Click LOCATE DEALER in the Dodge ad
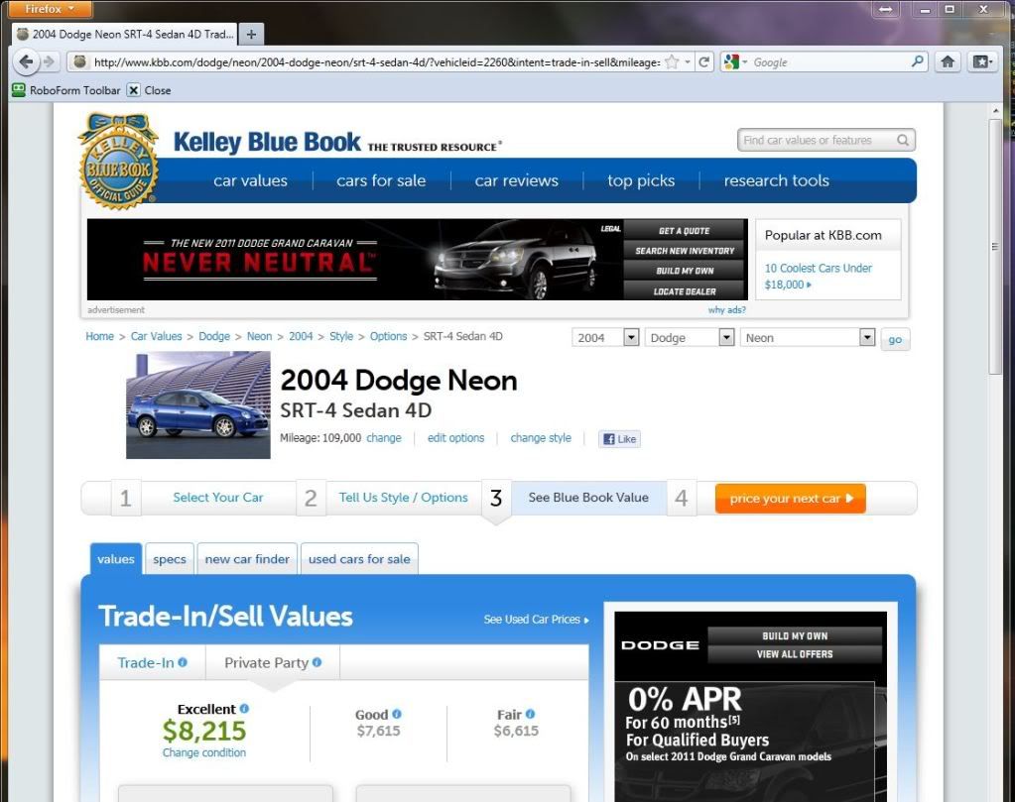This screenshot has width=1015, height=802. pyautogui.click(x=685, y=291)
